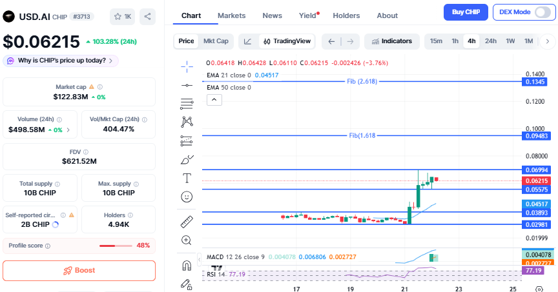Viewport: 558px width, 292px height.
Task: Select the text annotation tool
Action: 187,178
